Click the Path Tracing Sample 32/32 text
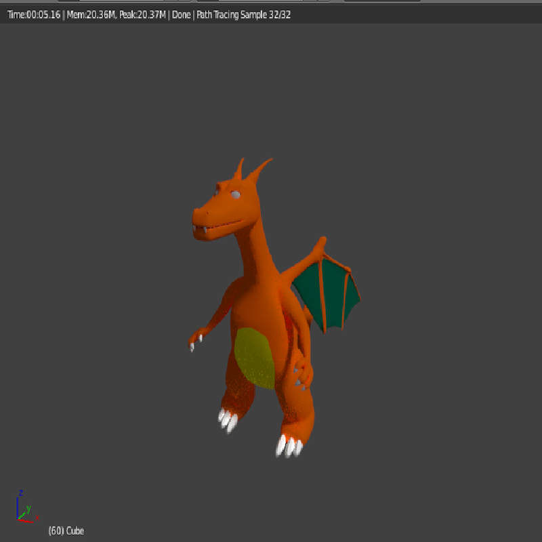The image size is (542, 542). (x=244, y=15)
